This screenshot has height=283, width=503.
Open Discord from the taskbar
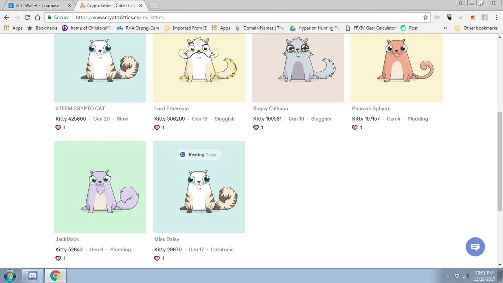click(x=33, y=276)
